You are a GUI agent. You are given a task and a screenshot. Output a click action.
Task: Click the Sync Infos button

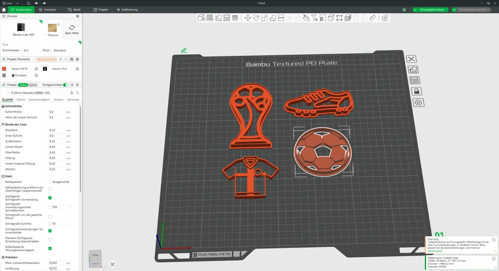[72, 30]
